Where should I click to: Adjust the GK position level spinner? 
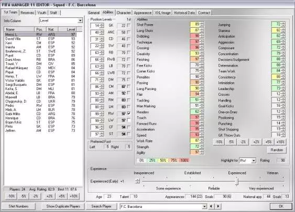[x=102, y=26]
